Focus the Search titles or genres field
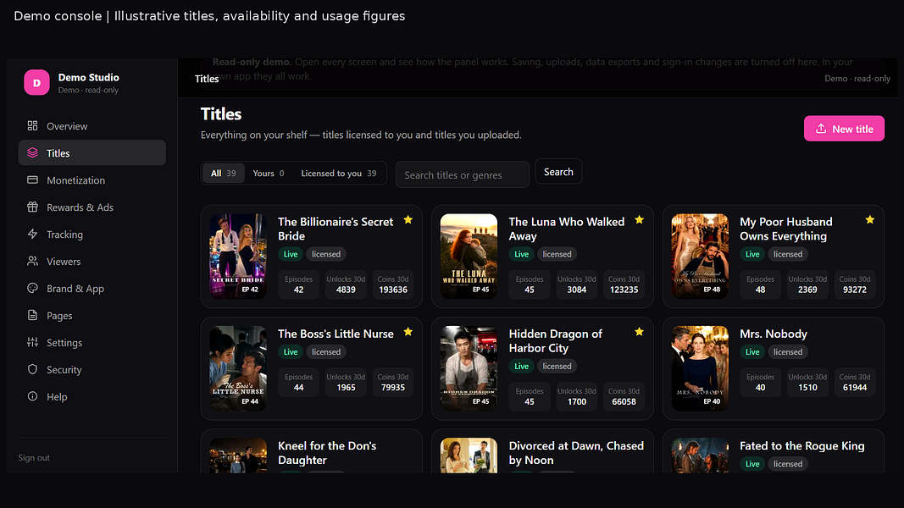Screen dimensions: 904x508 point(463,174)
